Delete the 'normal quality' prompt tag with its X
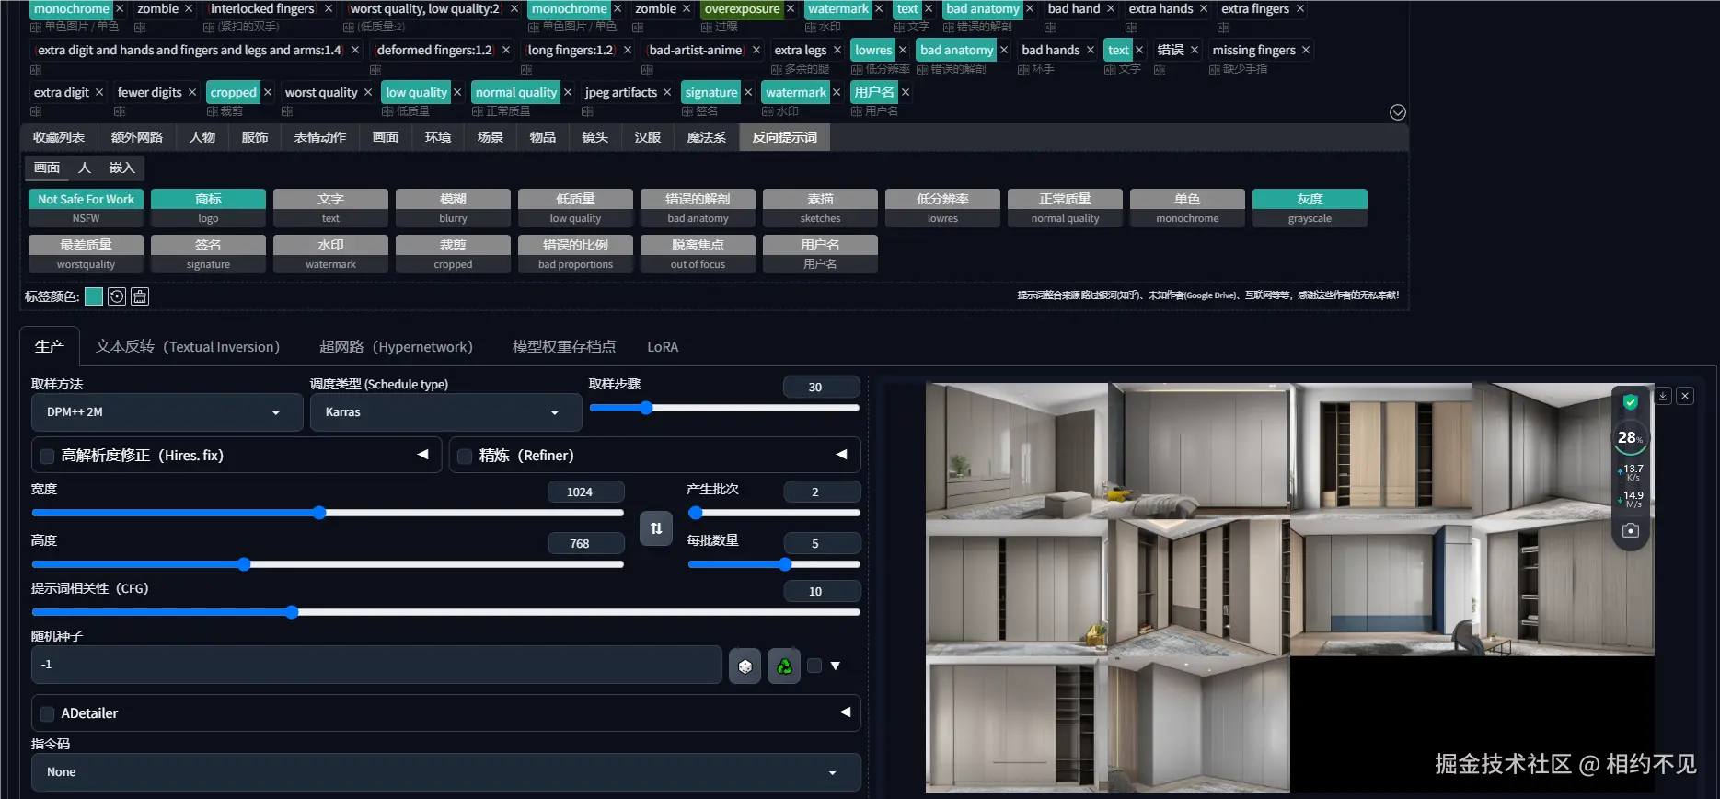This screenshot has height=799, width=1720. 568,93
